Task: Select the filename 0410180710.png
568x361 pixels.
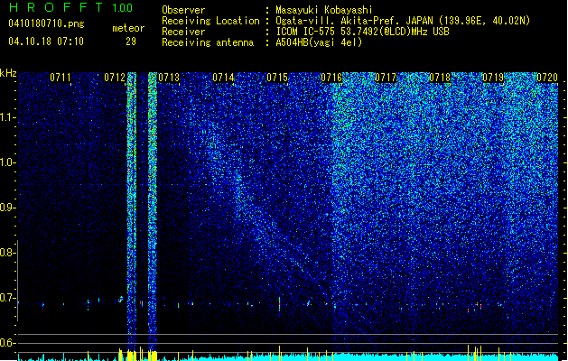Action: click(x=46, y=24)
